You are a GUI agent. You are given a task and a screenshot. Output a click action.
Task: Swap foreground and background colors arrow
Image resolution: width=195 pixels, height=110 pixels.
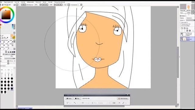click(14, 35)
